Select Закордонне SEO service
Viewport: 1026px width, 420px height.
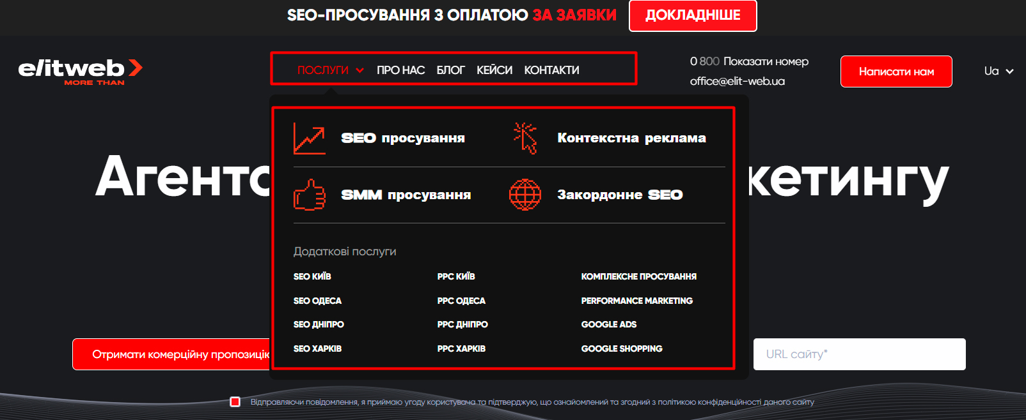click(x=620, y=195)
